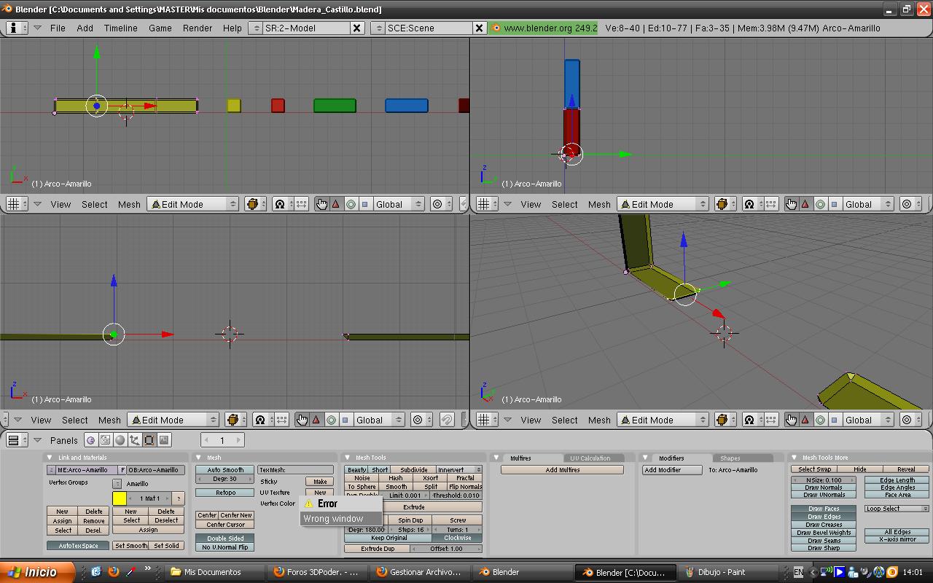Click the NSize: 0.100 slider
The height and width of the screenshot is (583, 933).
click(824, 480)
